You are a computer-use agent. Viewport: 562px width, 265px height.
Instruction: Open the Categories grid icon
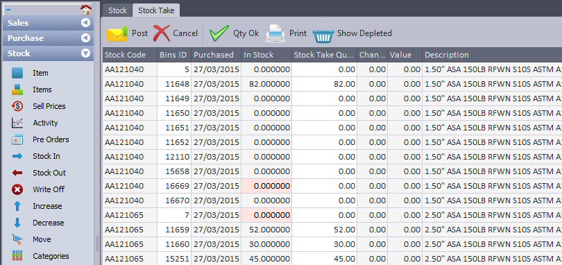pyautogui.click(x=17, y=256)
